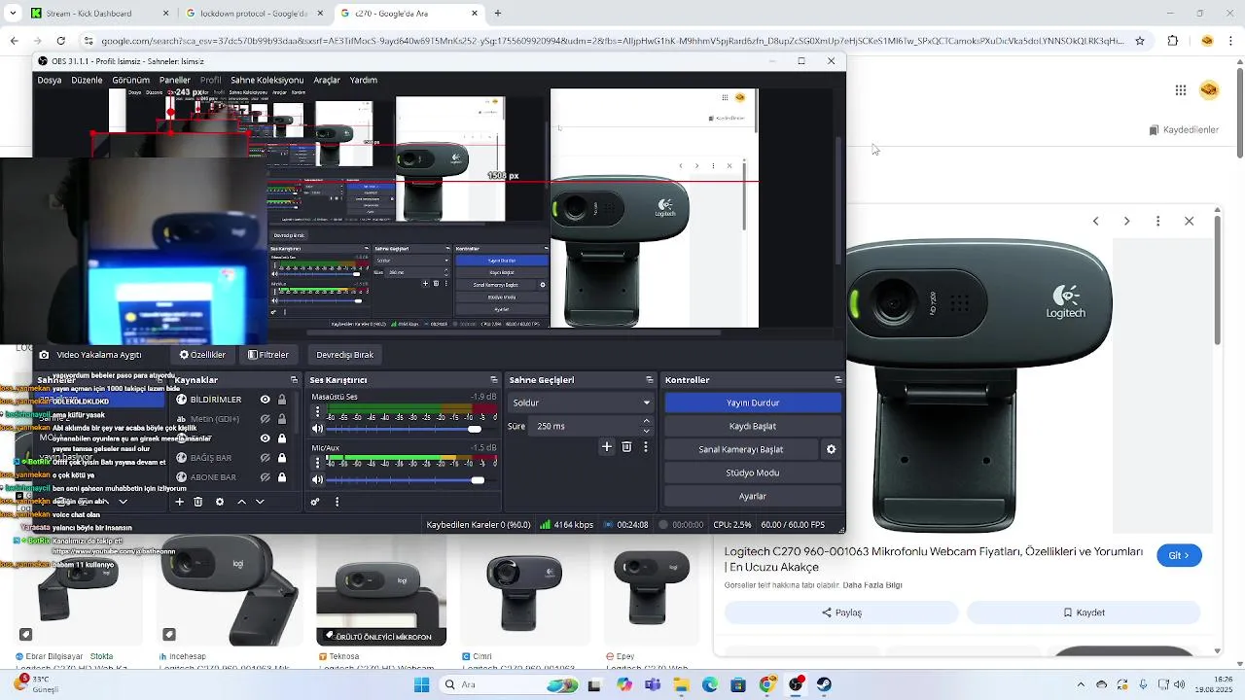Screen dimensions: 1245x700
Task: Mute Mic/Aux audio
Action: pyautogui.click(x=317, y=479)
